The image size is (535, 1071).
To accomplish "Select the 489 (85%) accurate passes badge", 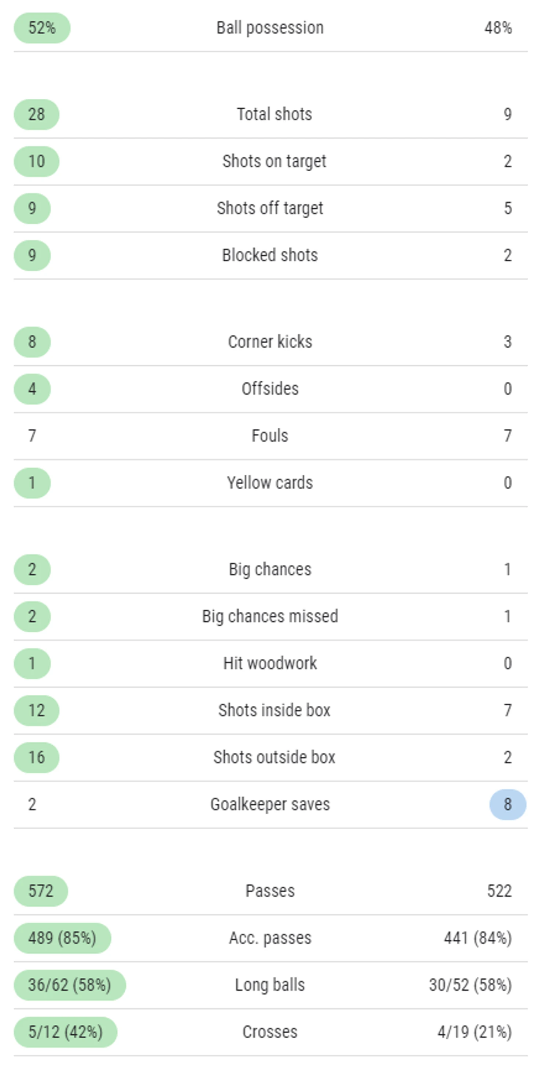I will 62,938.
